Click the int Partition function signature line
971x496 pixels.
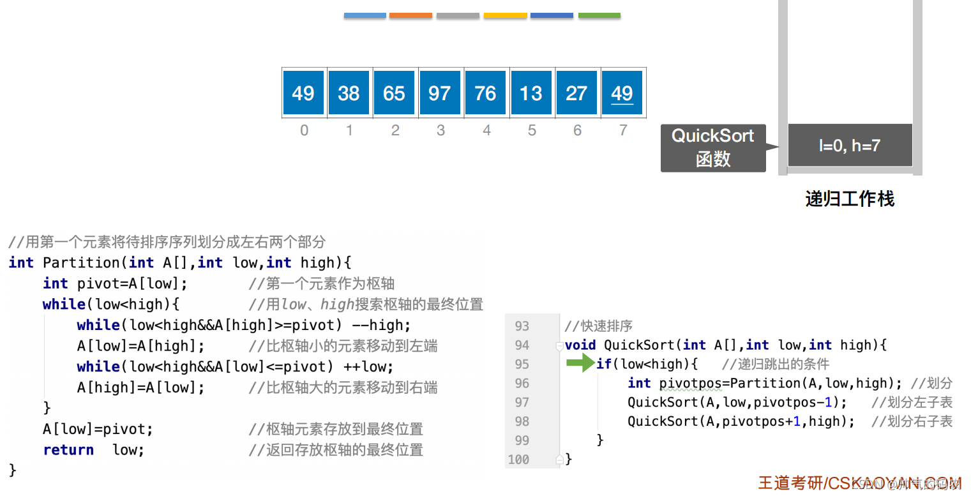click(180, 262)
